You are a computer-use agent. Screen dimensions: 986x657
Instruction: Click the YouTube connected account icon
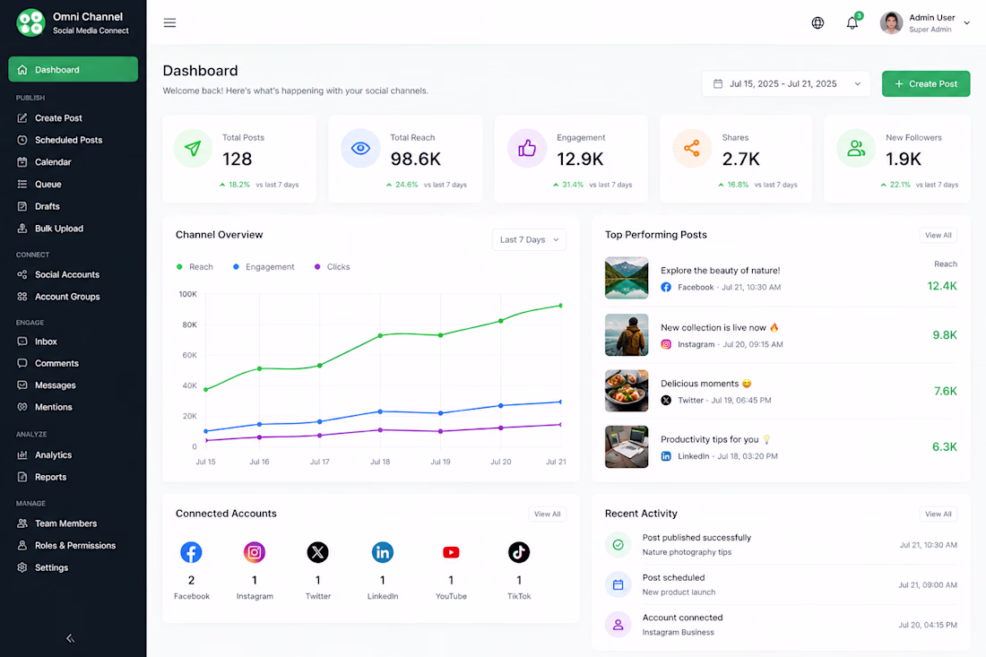coord(451,552)
